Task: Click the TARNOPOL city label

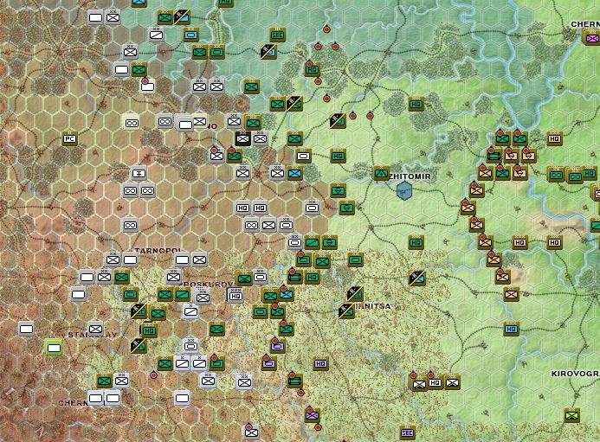Action: coord(158,251)
